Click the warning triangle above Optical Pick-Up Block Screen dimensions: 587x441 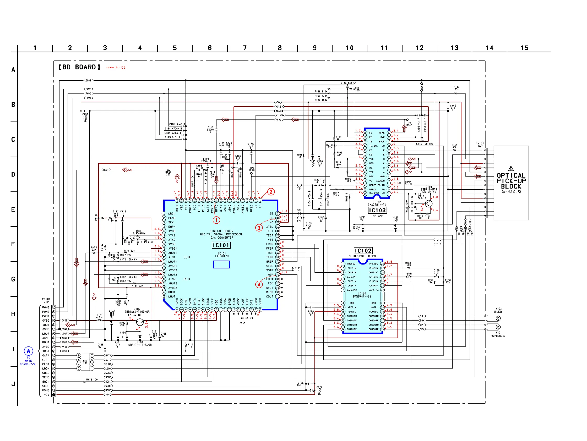[511, 169]
